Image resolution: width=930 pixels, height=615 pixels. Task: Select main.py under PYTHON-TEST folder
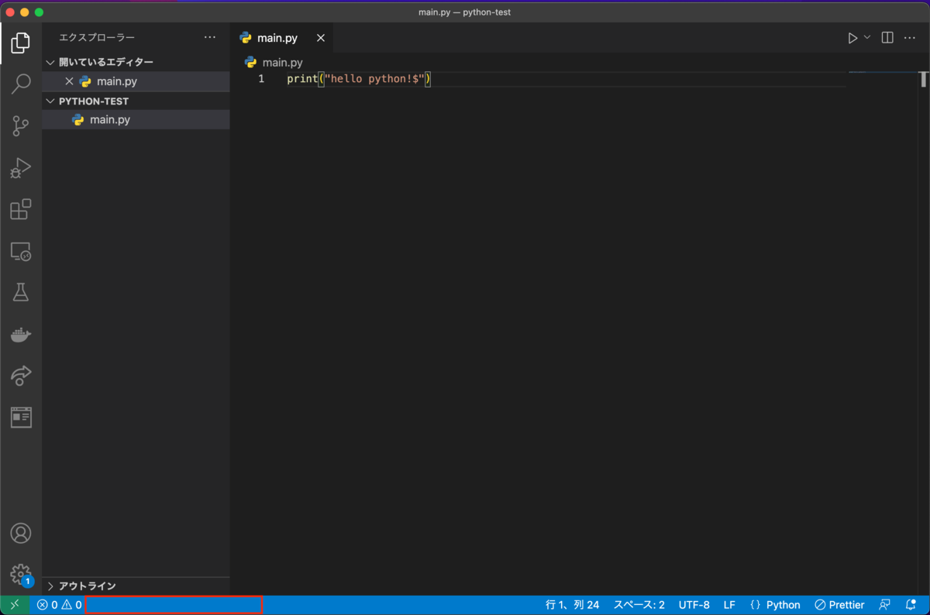(x=136, y=119)
